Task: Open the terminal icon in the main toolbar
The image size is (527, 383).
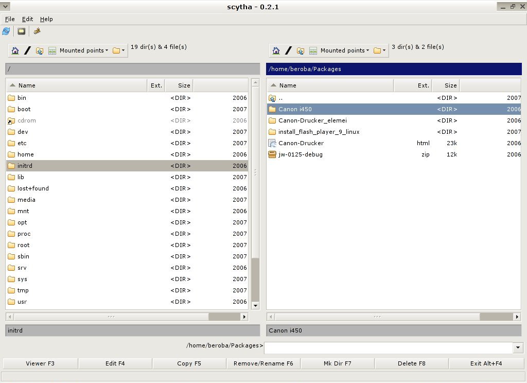Action: (22, 31)
